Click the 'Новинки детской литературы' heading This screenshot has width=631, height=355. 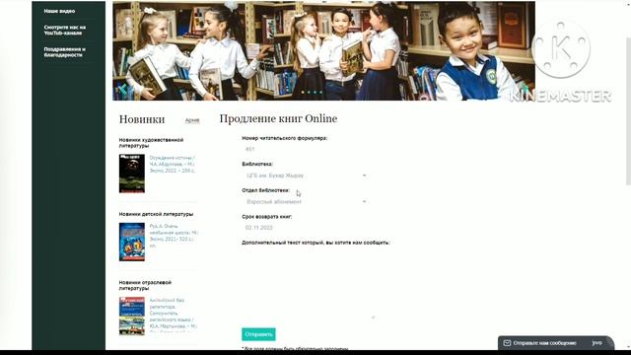click(x=156, y=214)
